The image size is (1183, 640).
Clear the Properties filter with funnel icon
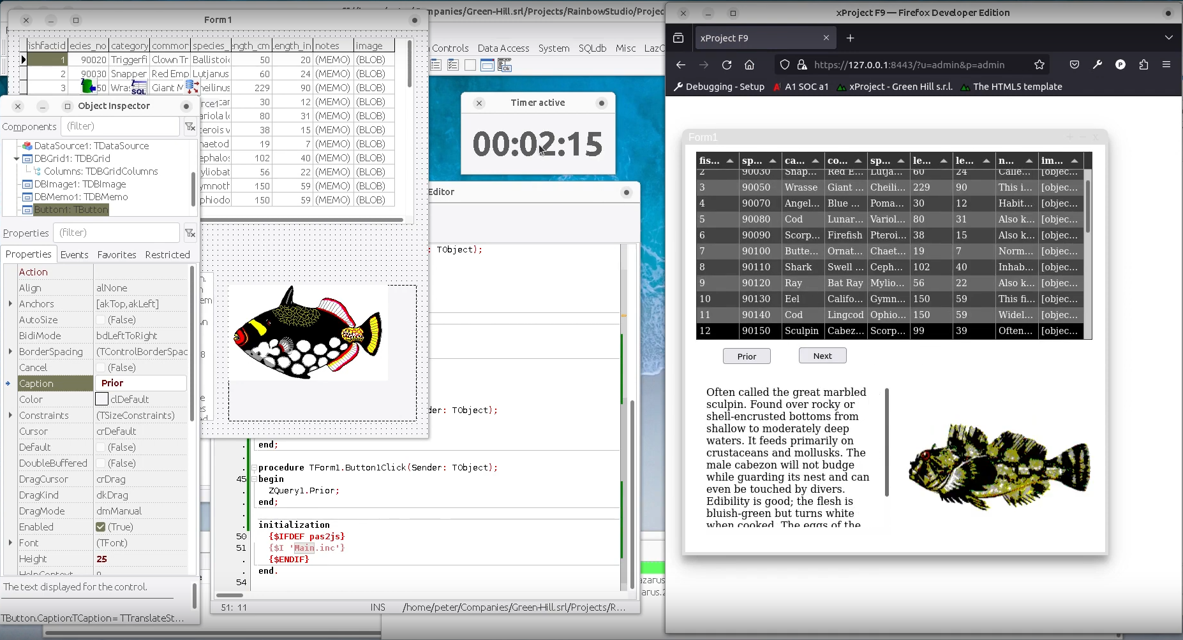point(190,233)
